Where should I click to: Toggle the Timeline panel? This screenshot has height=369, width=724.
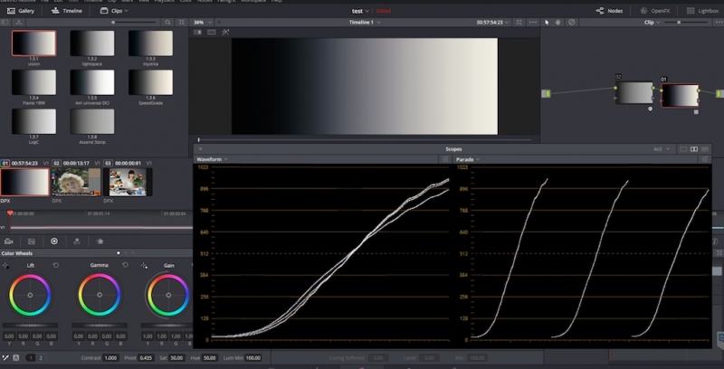(x=70, y=10)
